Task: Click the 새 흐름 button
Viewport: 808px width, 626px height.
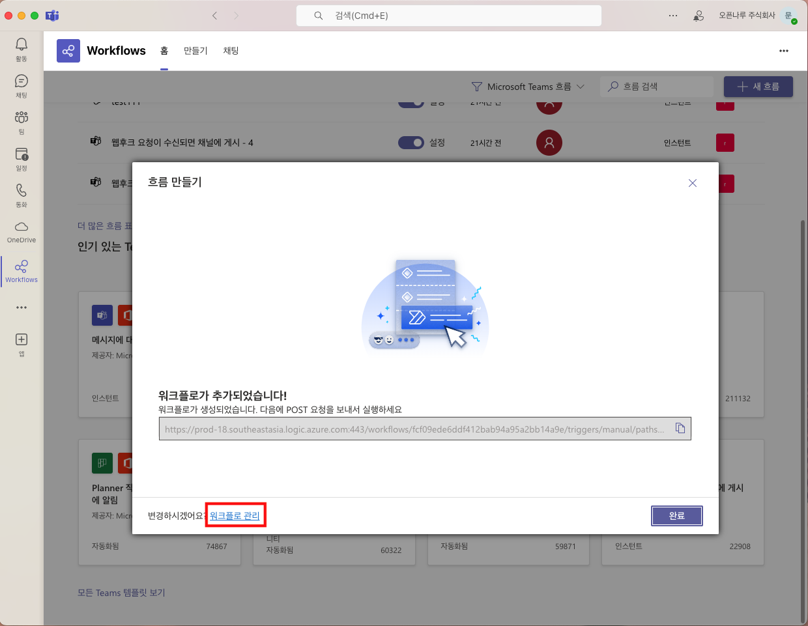Action: click(x=758, y=87)
